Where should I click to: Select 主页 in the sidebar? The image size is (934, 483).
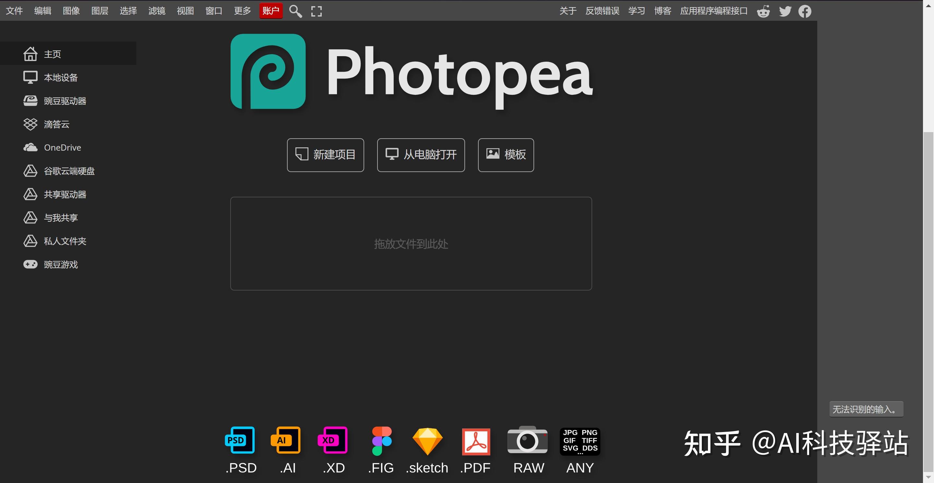click(x=68, y=54)
